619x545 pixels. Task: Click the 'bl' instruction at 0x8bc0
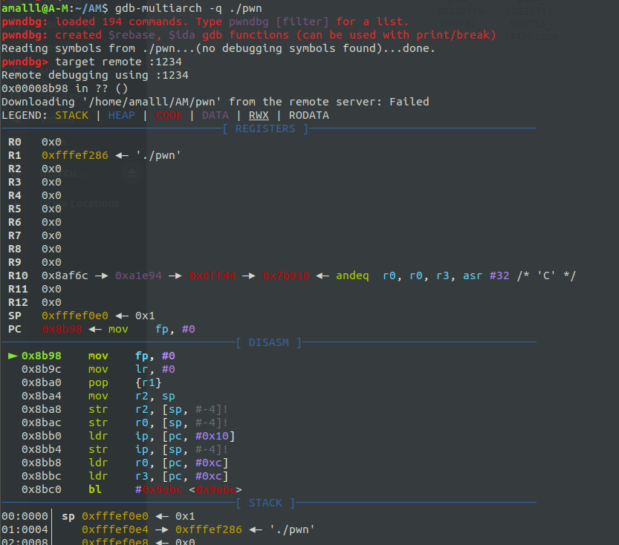click(x=95, y=489)
